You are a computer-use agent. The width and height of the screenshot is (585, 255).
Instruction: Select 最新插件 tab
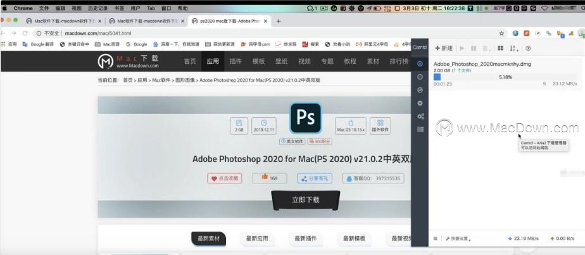tap(306, 239)
